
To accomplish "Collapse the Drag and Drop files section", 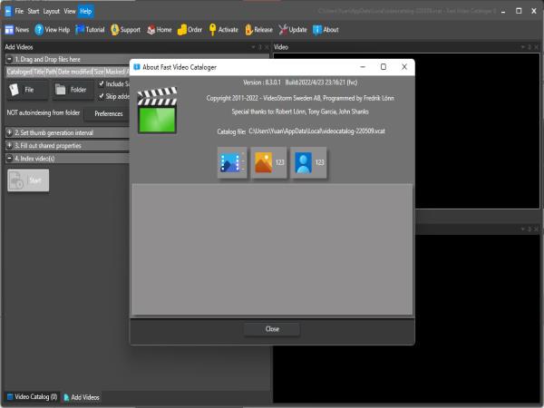I will coord(9,59).
